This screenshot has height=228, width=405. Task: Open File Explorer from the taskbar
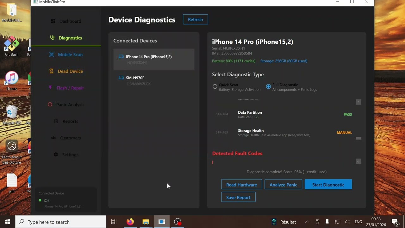pos(146,222)
